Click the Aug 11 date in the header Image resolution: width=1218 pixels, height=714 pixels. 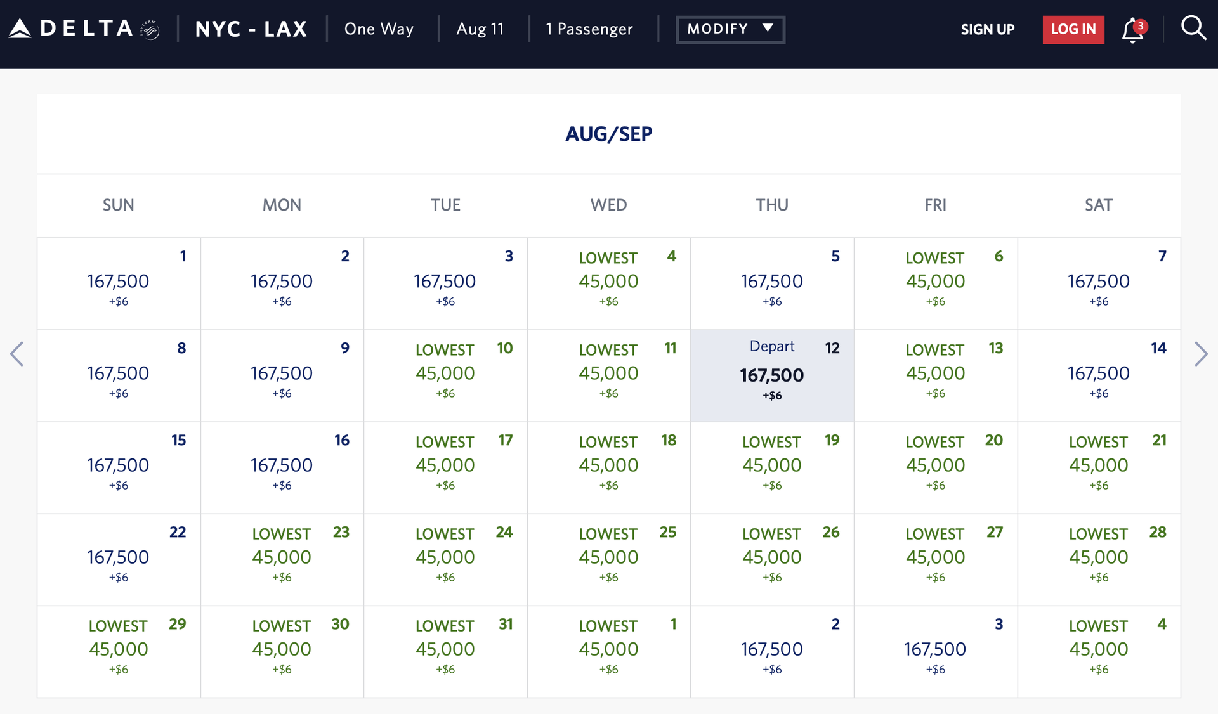(480, 29)
